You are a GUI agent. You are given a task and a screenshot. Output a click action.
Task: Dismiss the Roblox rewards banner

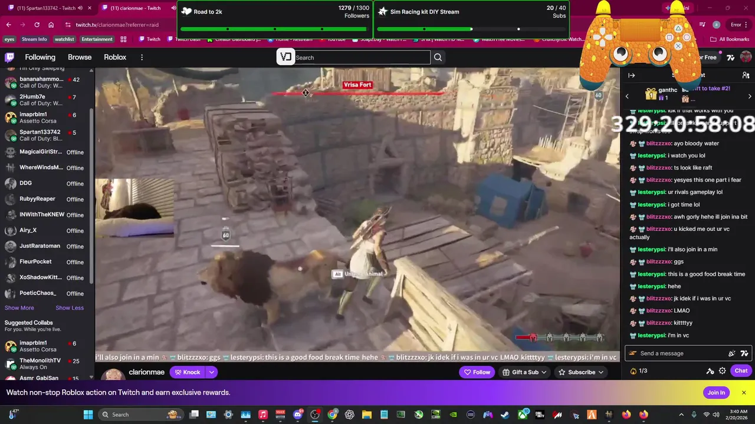744,393
